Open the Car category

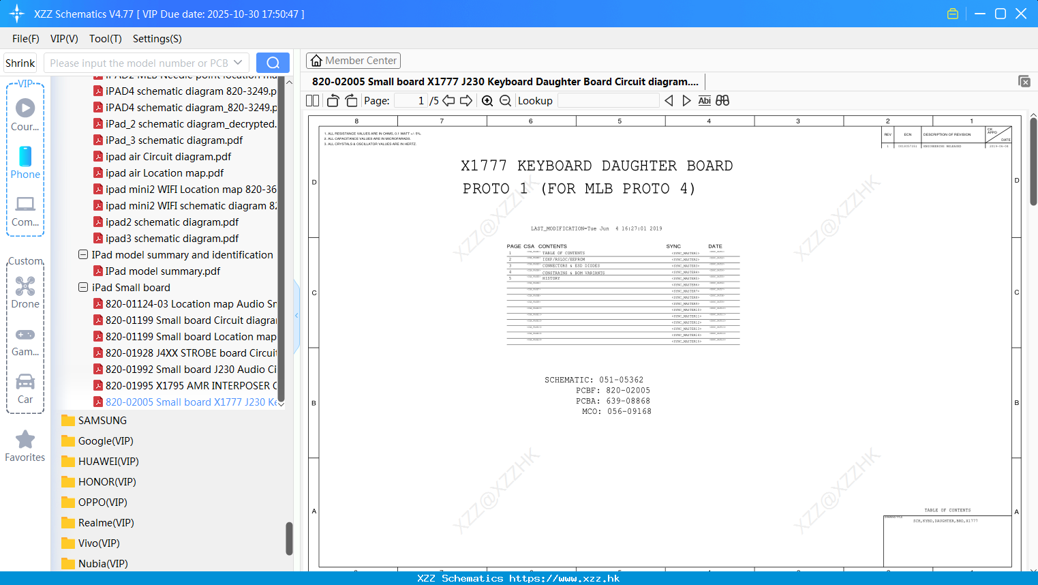pyautogui.click(x=25, y=389)
